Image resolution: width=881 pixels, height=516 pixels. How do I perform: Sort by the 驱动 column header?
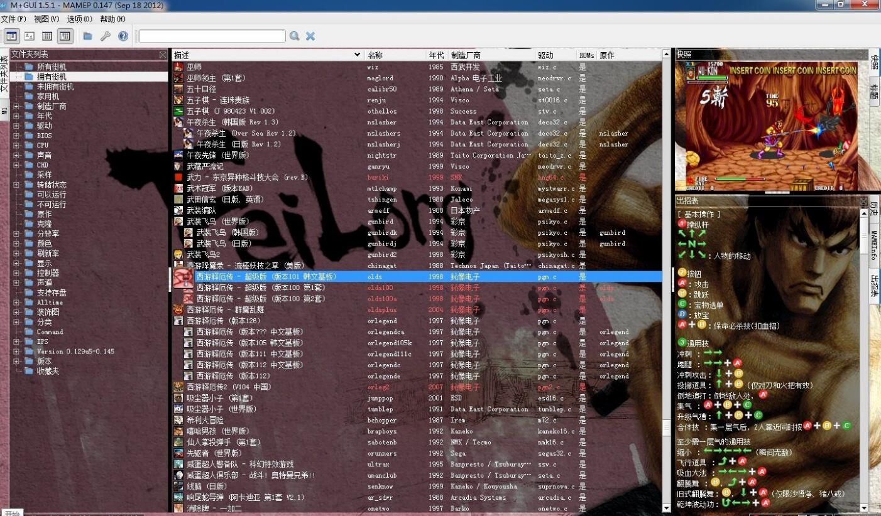[x=556, y=55]
